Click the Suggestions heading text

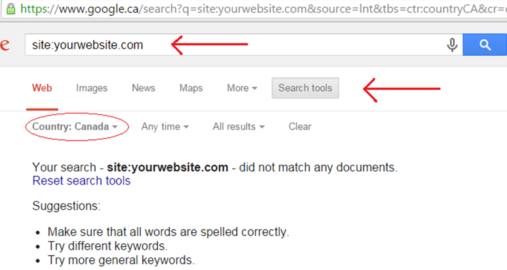pyautogui.click(x=66, y=207)
